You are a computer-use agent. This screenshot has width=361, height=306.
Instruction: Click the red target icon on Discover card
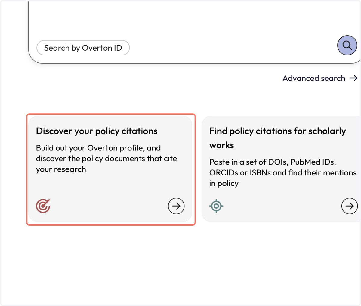click(43, 206)
